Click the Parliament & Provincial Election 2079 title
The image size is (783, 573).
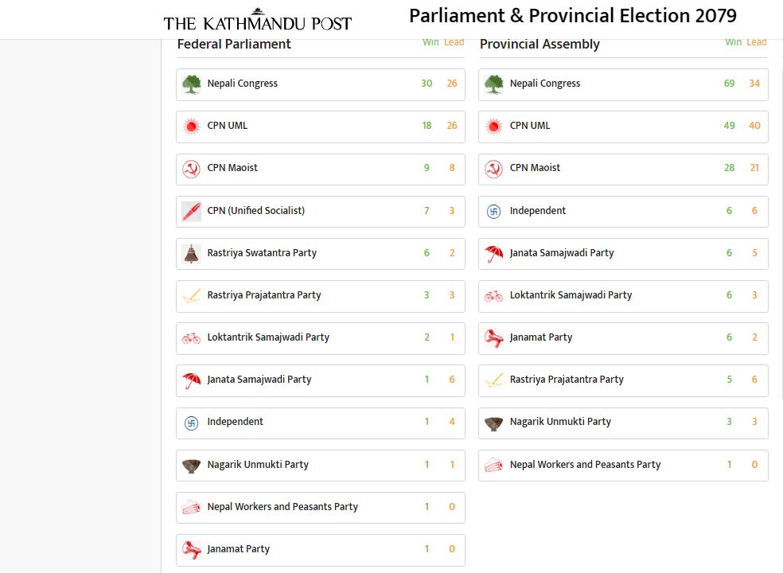point(572,15)
